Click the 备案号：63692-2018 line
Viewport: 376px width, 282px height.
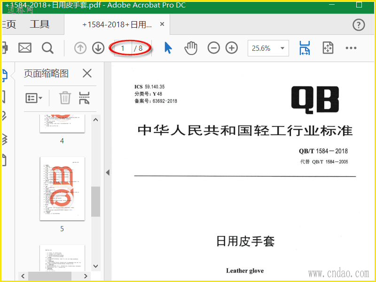coord(156,101)
